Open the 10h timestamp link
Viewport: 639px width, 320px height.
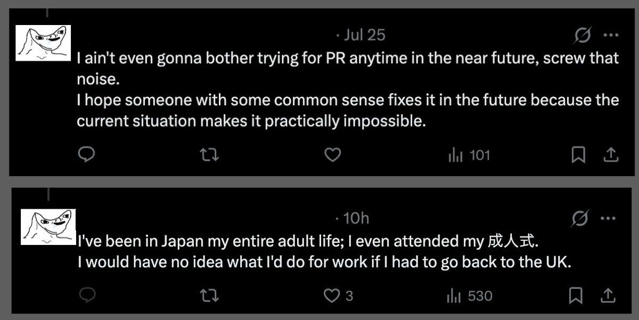click(356, 218)
